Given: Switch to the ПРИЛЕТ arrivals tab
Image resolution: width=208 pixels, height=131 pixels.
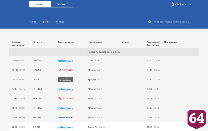Looking at the screenshot, I should pyautogui.click(x=62, y=4).
